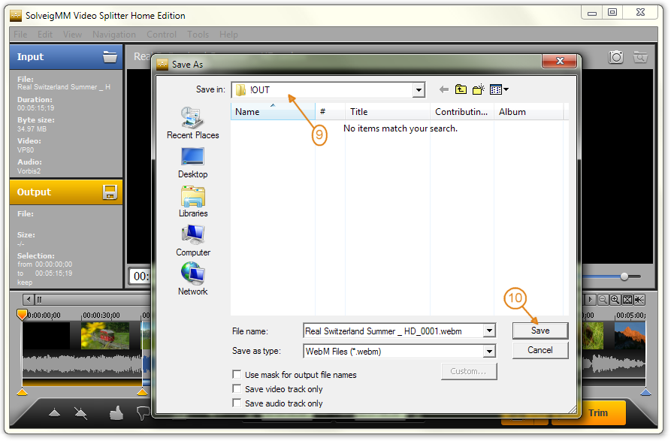Go to Desktop in Save As sidebar
This screenshot has height=441, width=671.
tap(192, 162)
